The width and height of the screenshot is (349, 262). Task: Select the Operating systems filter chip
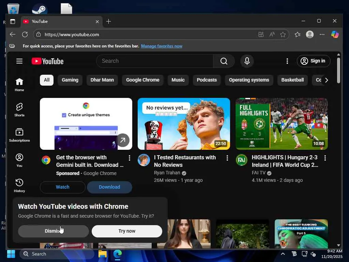click(249, 80)
